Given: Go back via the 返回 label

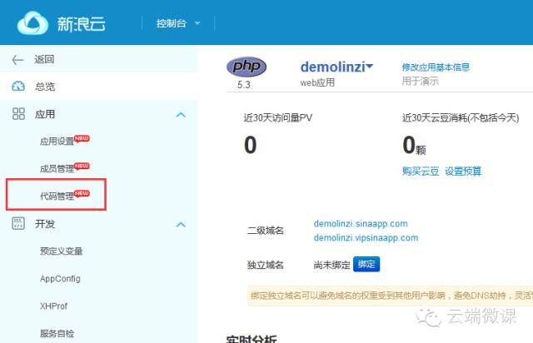Looking at the screenshot, I should (44, 59).
